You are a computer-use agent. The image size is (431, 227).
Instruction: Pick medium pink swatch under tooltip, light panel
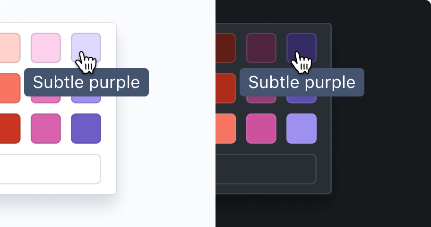pyautogui.click(x=46, y=100)
